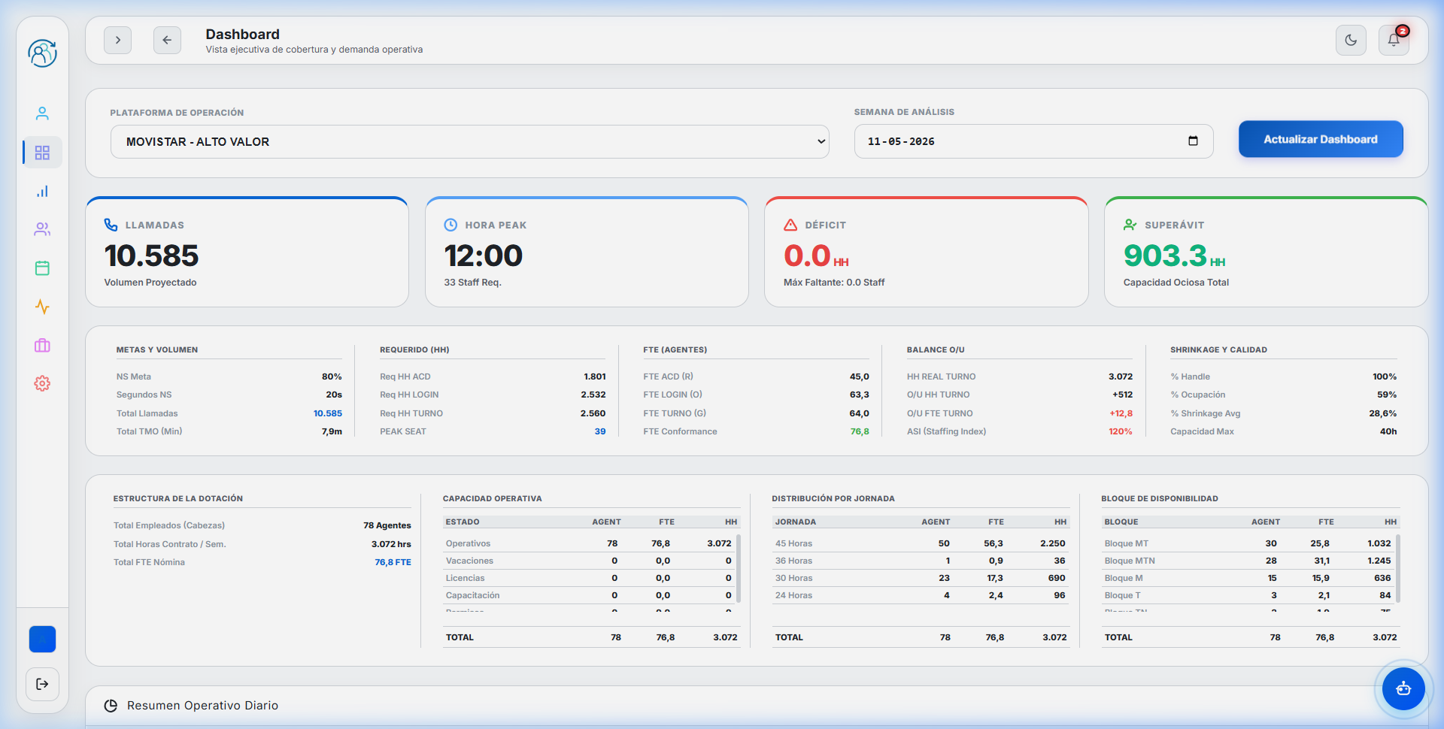Click the clock icon on Hora Peak card
The width and height of the screenshot is (1444, 729).
pyautogui.click(x=450, y=225)
